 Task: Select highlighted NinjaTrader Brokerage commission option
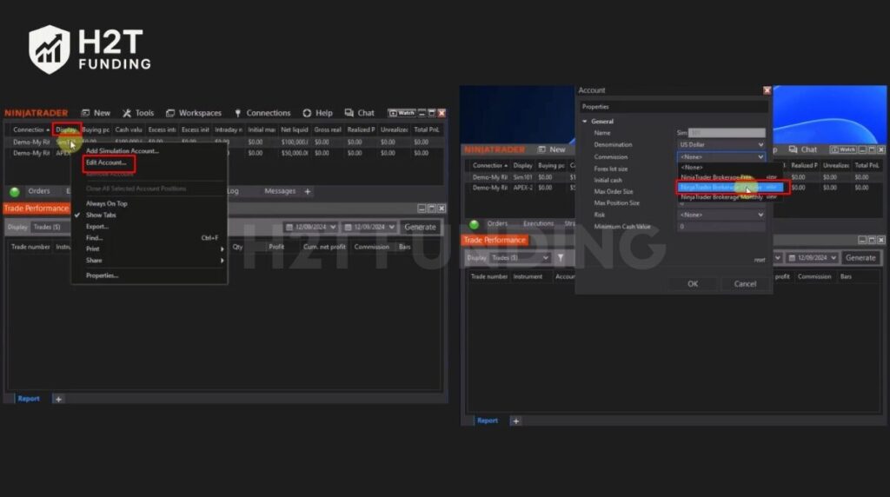pyautogui.click(x=730, y=187)
